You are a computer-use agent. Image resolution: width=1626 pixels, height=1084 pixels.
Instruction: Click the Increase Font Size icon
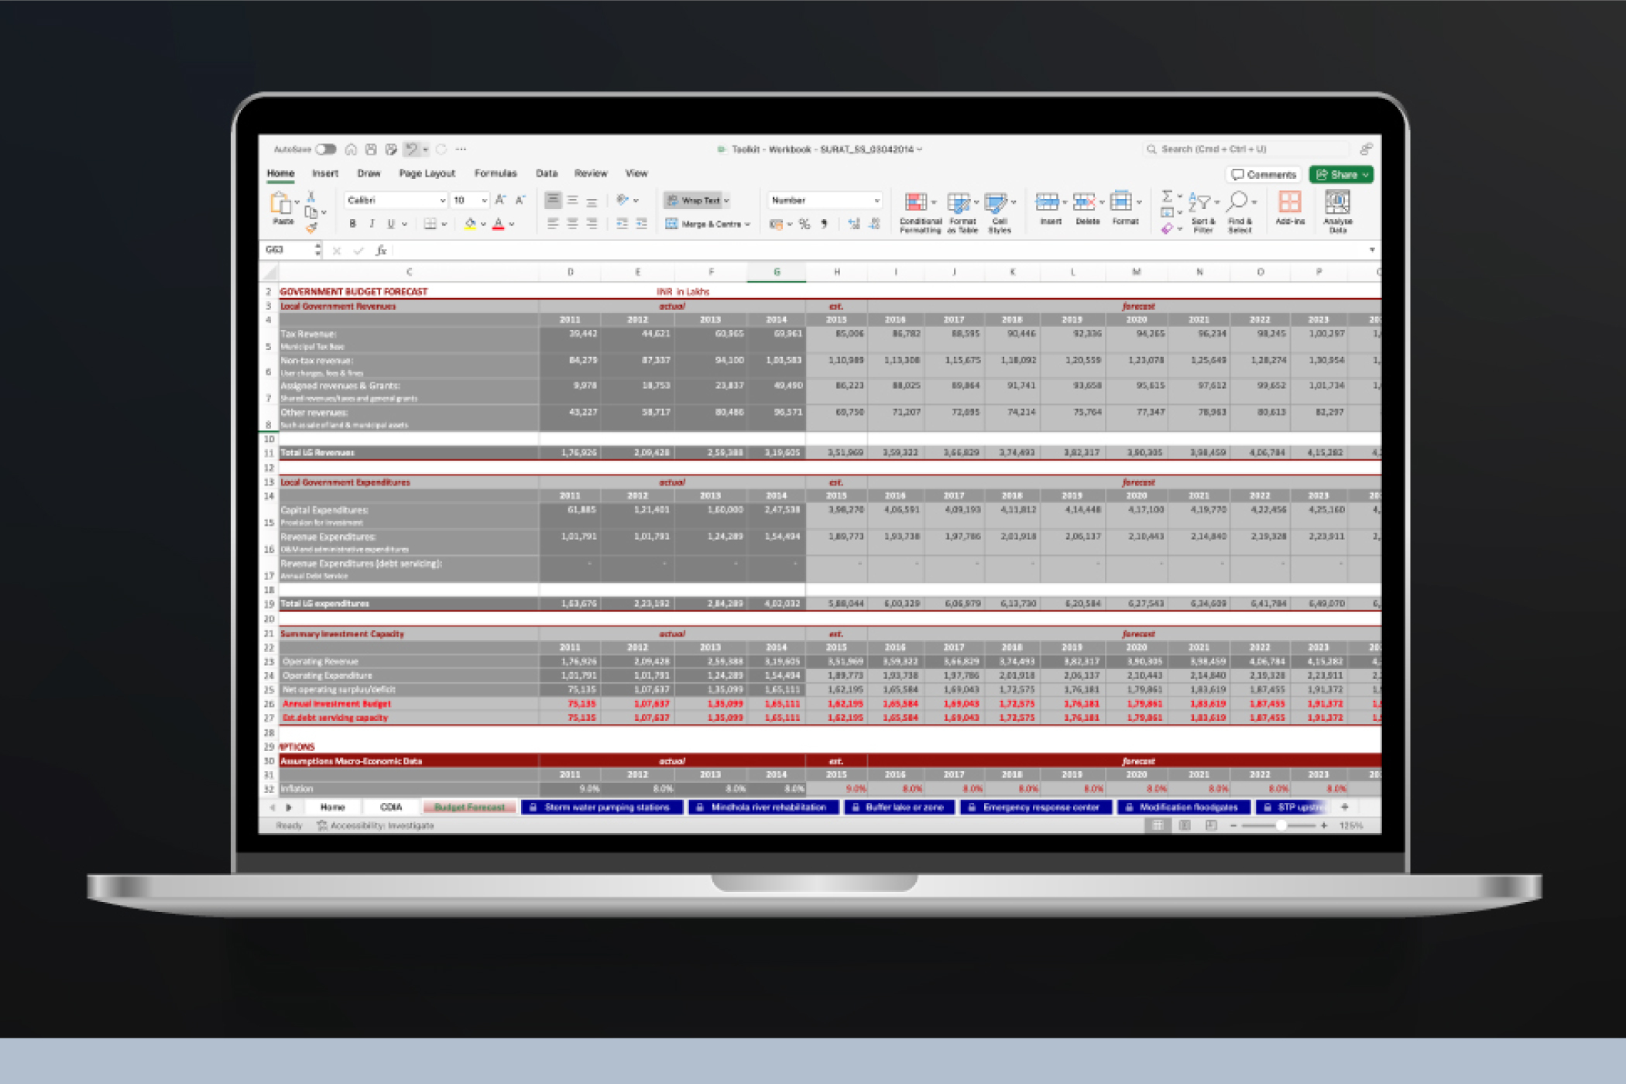coord(500,201)
